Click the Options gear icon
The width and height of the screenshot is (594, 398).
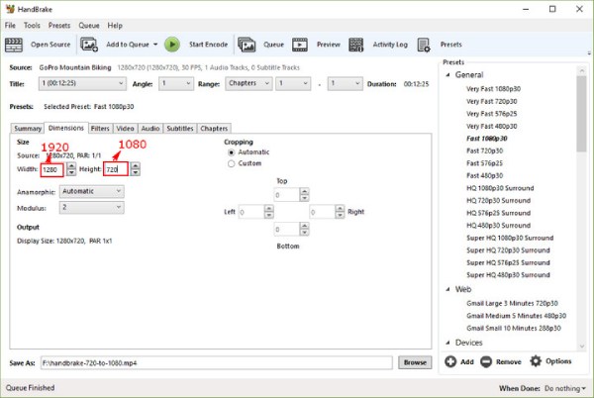point(536,361)
